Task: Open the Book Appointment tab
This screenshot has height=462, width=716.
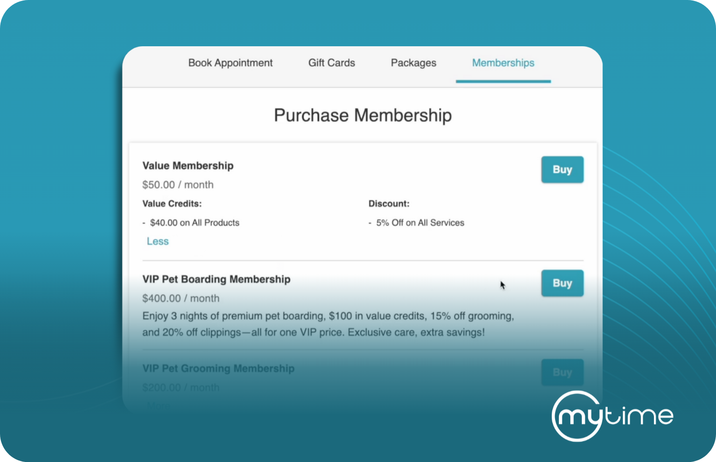Action: (230, 63)
